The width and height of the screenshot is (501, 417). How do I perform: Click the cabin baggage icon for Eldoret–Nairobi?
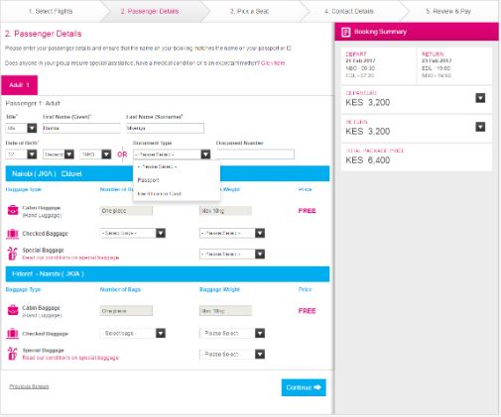tap(13, 310)
